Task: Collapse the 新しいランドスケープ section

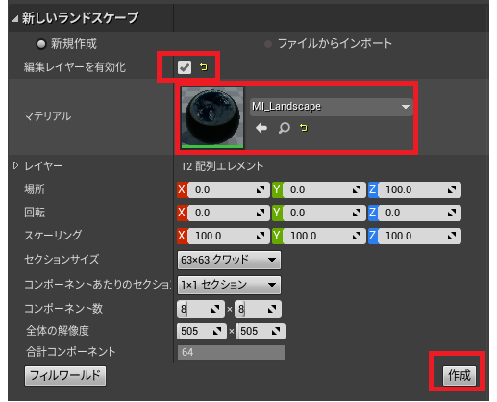Action: coord(14,19)
